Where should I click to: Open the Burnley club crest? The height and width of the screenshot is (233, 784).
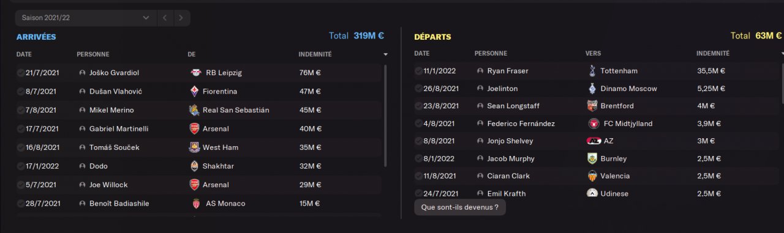(x=592, y=158)
